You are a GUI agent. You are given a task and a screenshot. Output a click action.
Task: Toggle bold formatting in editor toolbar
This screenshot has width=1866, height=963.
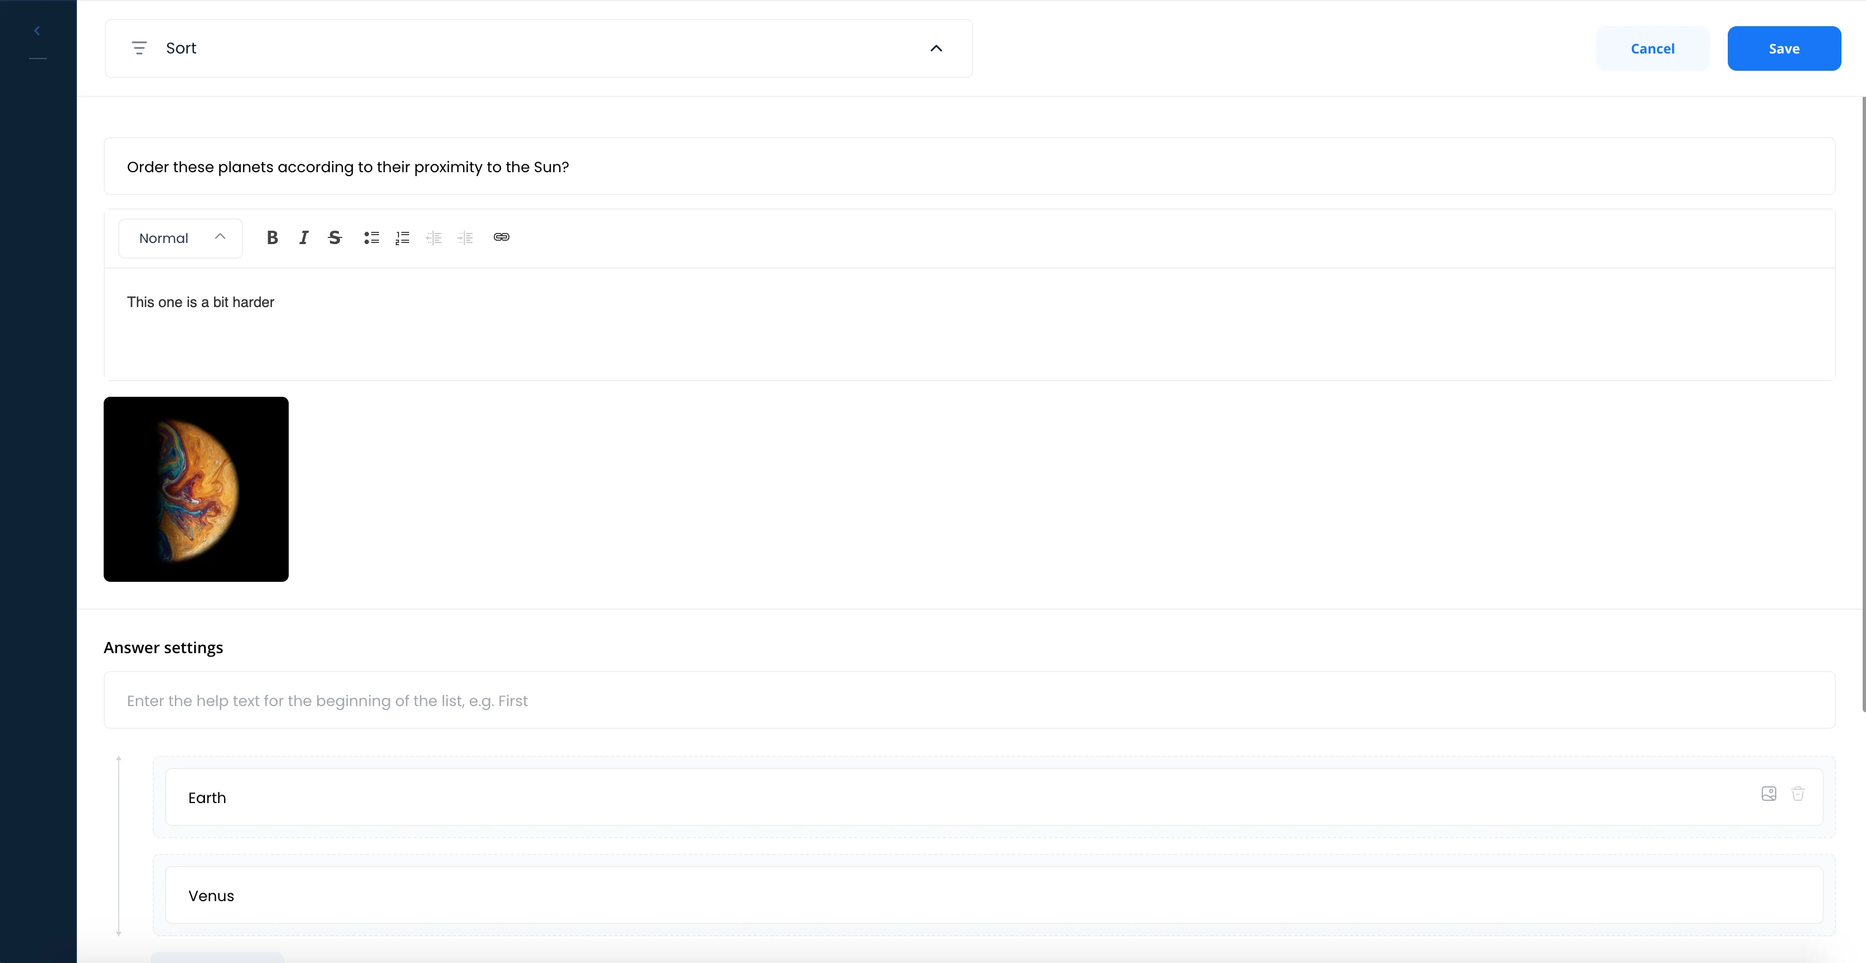(x=273, y=237)
